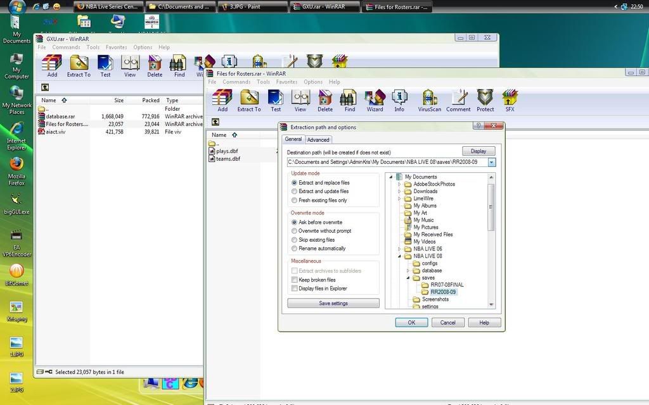Expand AdobeStockPhotos folder node
The width and height of the screenshot is (649, 405).
pos(399,184)
